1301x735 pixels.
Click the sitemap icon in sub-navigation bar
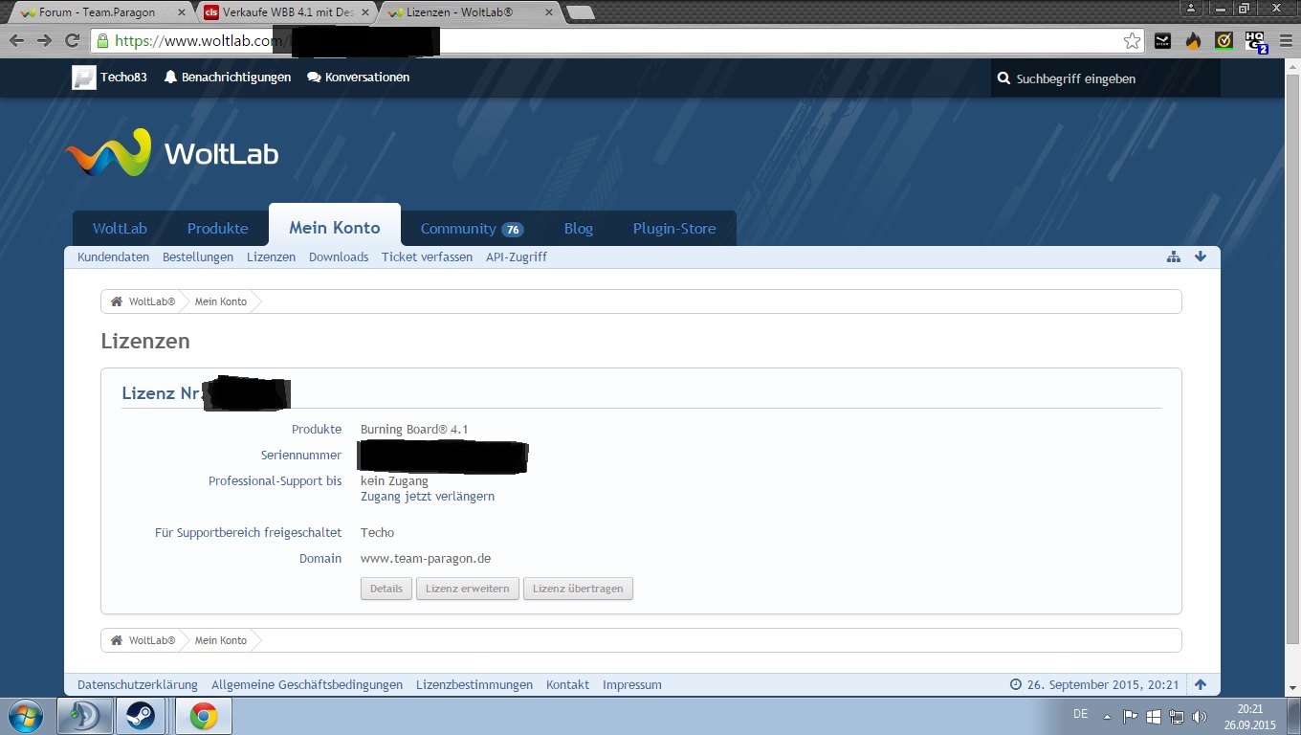[1173, 257]
